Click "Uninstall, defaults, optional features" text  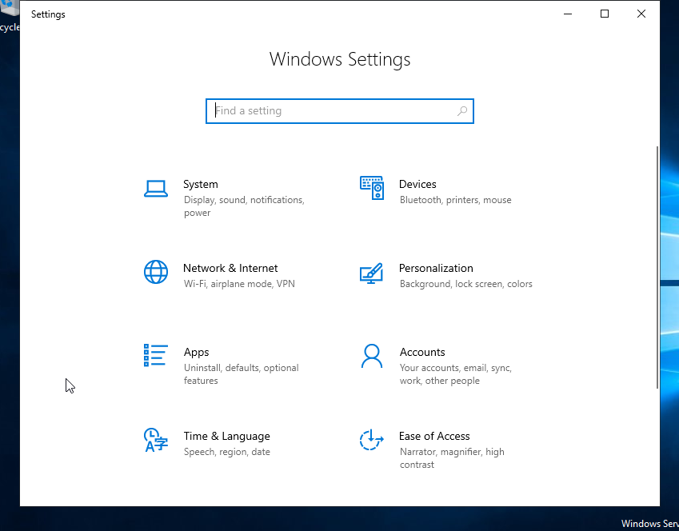click(242, 374)
